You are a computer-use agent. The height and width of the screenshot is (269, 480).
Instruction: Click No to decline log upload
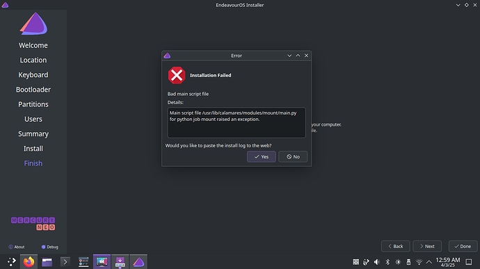(x=293, y=156)
